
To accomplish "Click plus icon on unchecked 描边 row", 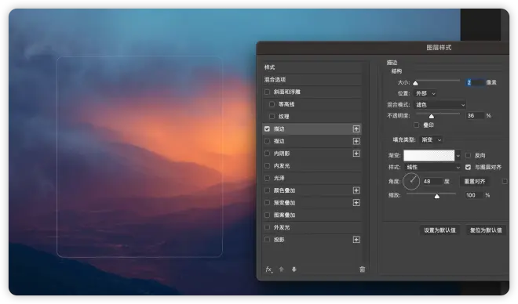I will coord(356,141).
